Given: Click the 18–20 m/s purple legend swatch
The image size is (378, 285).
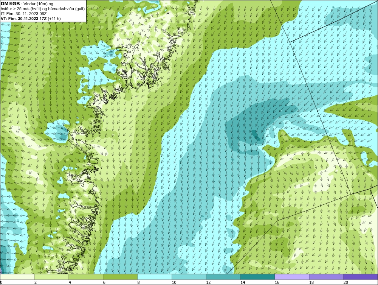Looking at the screenshot, I should 327,277.
